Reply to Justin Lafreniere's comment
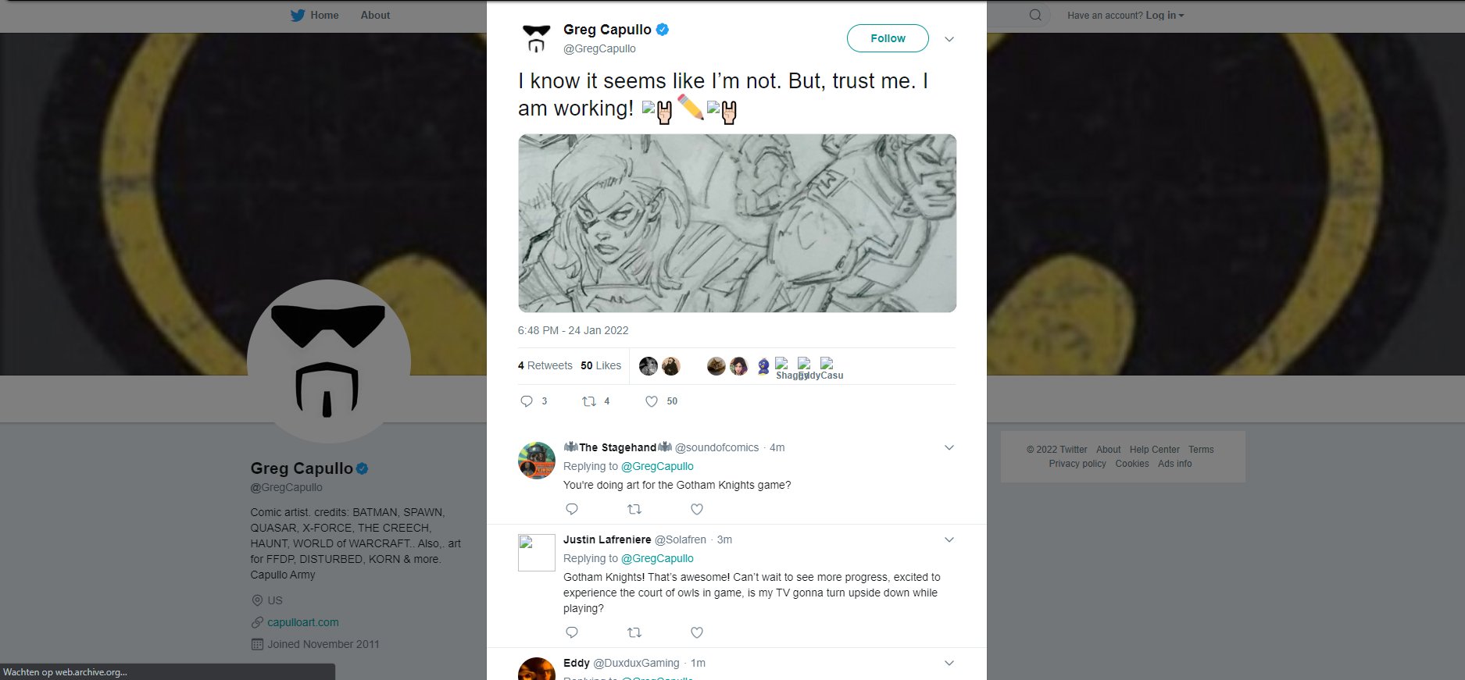1465x680 pixels. pyautogui.click(x=572, y=632)
